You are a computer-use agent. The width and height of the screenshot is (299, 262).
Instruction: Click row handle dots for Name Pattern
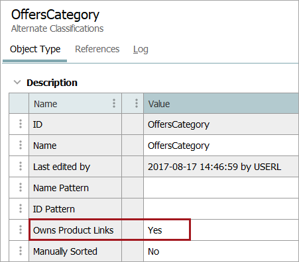point(21,187)
